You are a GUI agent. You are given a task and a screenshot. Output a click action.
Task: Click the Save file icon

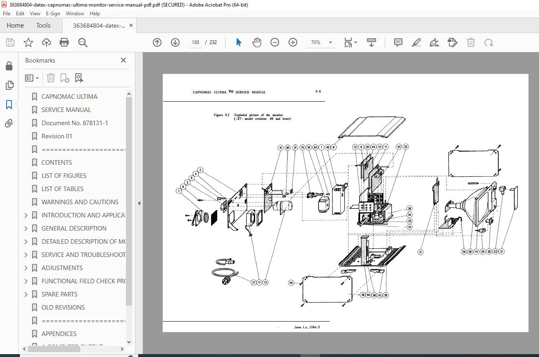tap(10, 42)
